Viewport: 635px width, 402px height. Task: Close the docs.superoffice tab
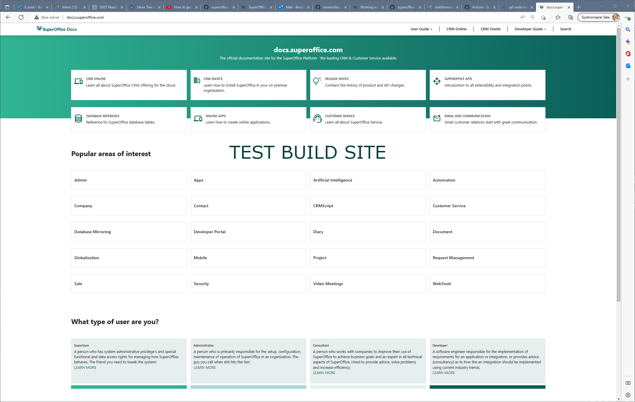(569, 8)
